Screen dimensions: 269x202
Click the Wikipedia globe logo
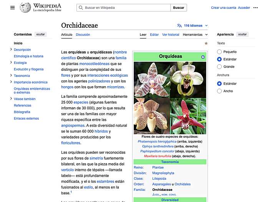tap(25, 8)
